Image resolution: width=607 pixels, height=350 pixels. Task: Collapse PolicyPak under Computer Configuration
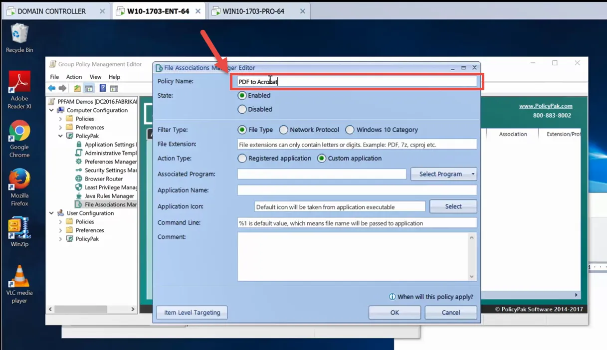tap(60, 136)
